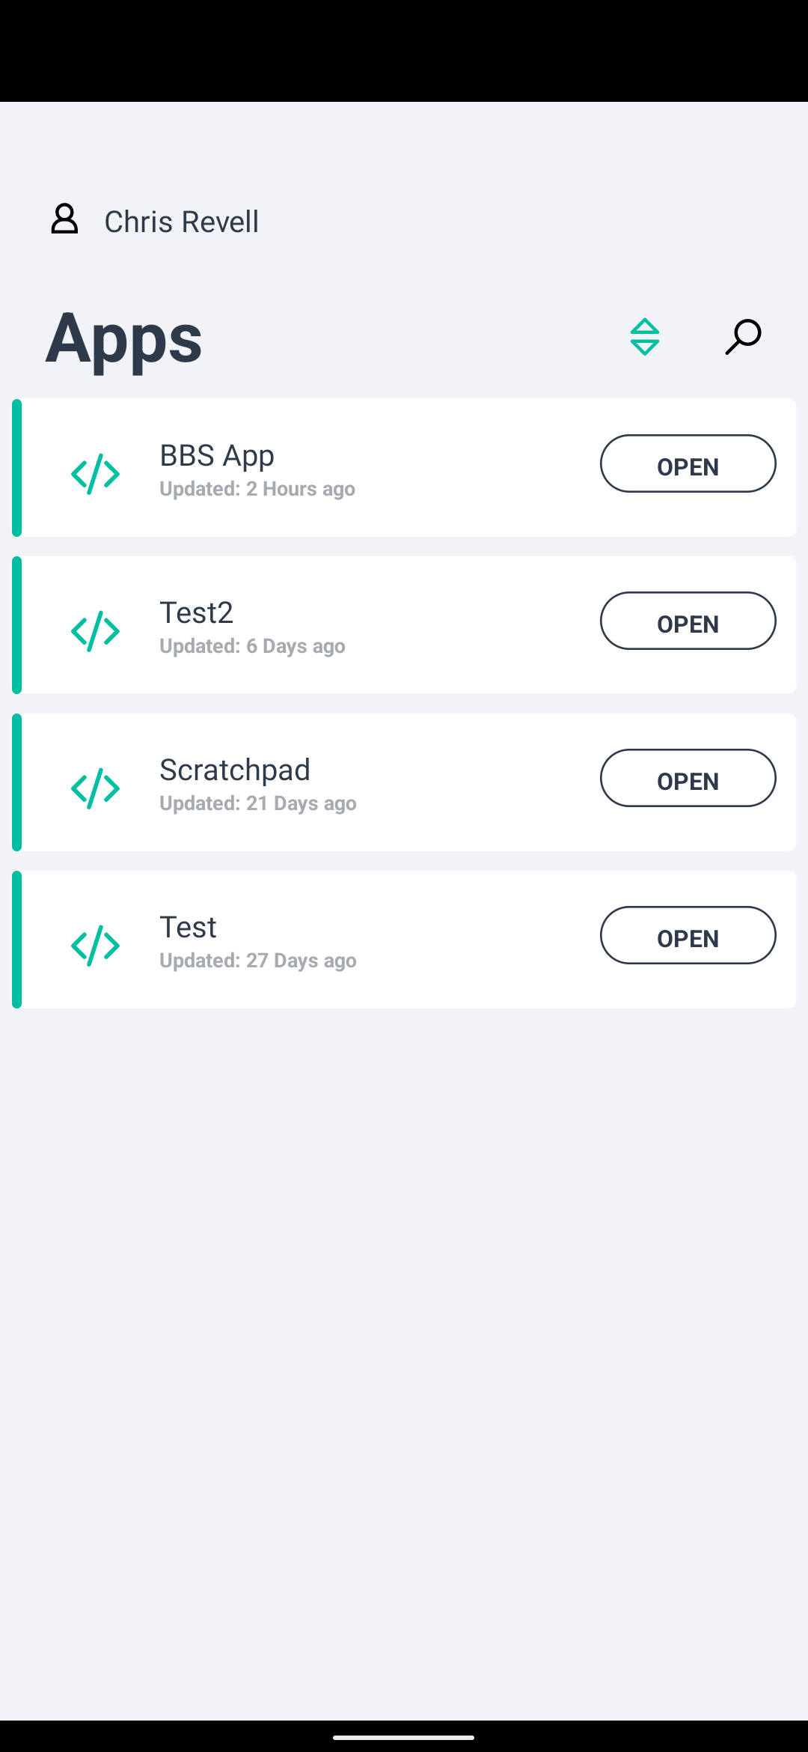Viewport: 808px width, 1752px height.
Task: Click the BBS App code icon
Action: (x=96, y=474)
